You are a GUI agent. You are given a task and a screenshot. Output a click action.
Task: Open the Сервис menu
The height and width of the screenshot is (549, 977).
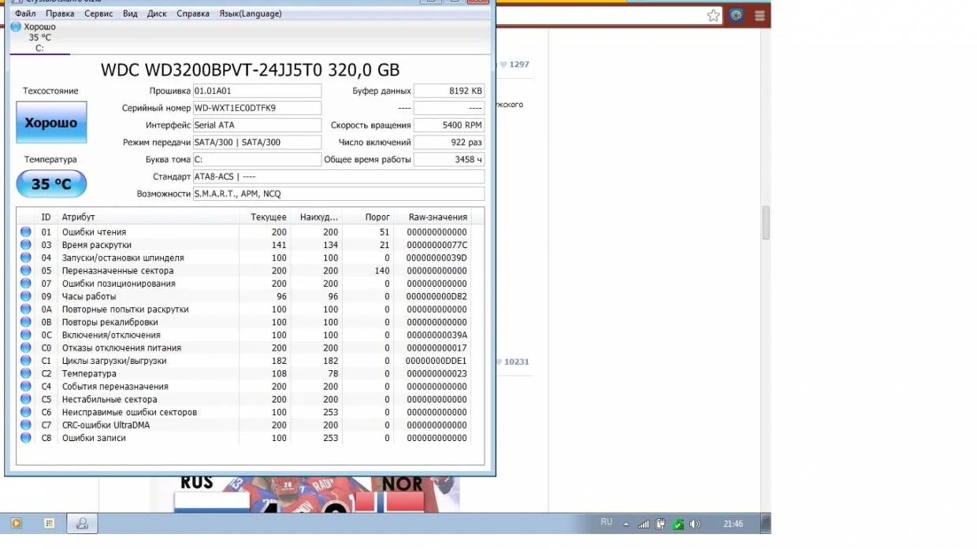[x=98, y=13]
